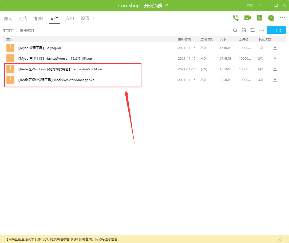Open the file inbox tray icon
Screen dimensions: 289x243
pos(244,30)
